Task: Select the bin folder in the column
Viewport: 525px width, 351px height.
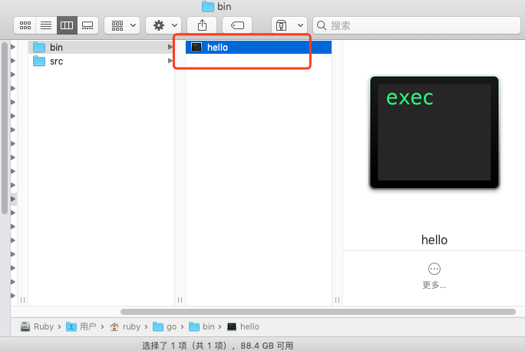Action: point(56,47)
